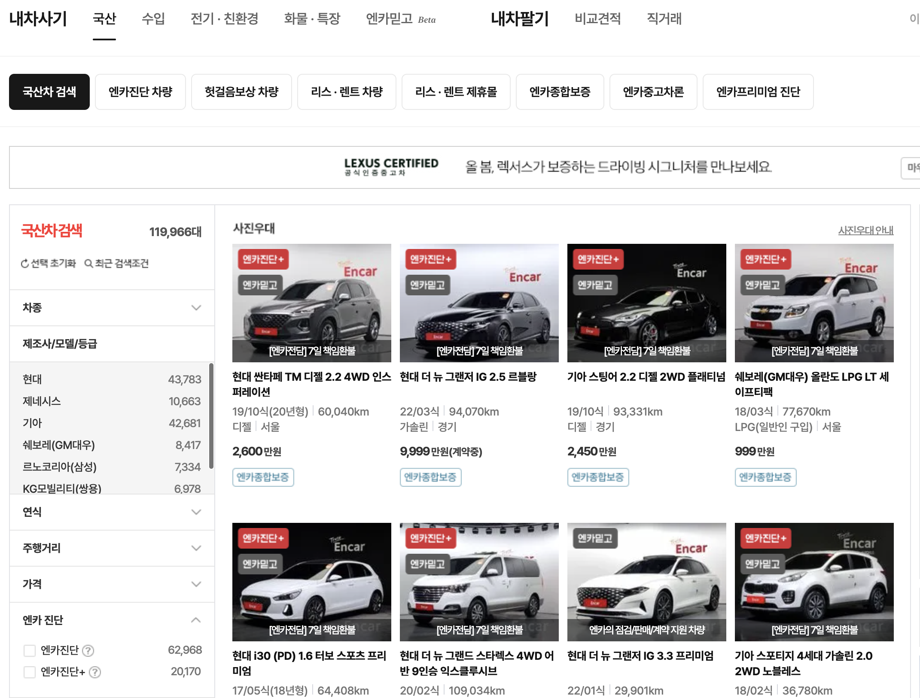Click help question icon beside 엔카진단+
Image resolution: width=920 pixels, height=698 pixels.
(95, 672)
